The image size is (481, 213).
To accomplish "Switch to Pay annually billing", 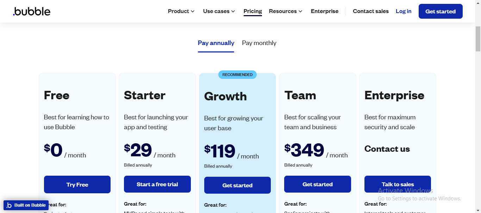I will coord(216,43).
